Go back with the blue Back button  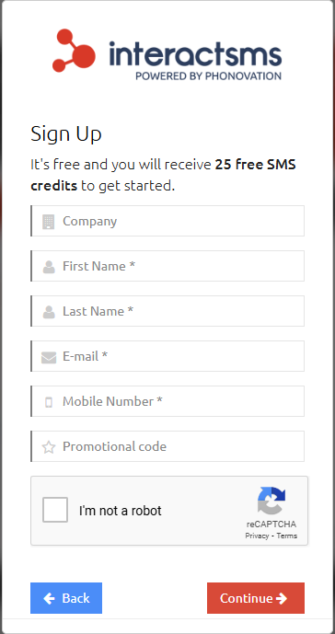point(66,598)
